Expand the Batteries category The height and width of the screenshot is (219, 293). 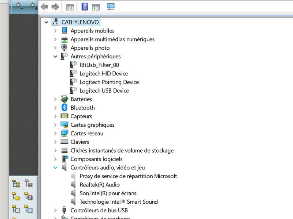coord(55,99)
